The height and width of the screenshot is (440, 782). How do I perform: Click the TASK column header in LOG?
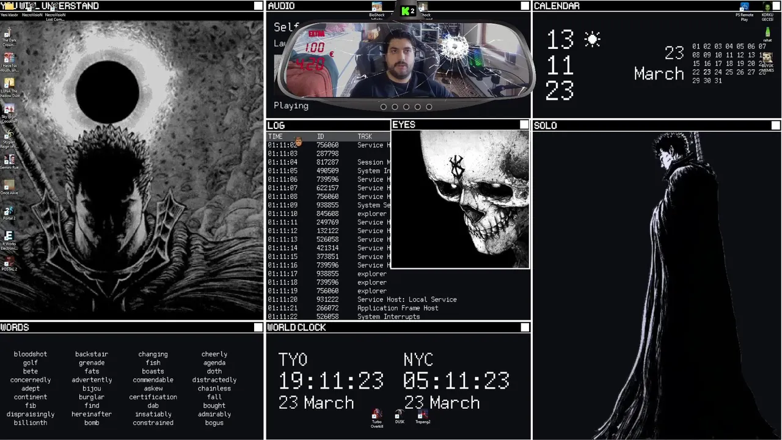[x=365, y=137]
